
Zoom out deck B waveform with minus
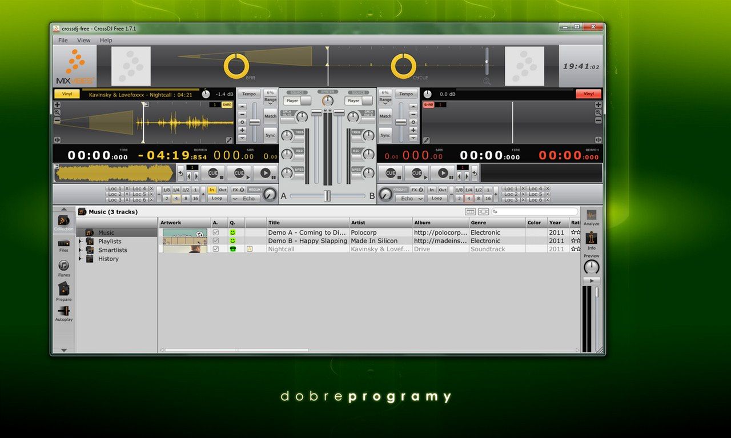(x=598, y=120)
